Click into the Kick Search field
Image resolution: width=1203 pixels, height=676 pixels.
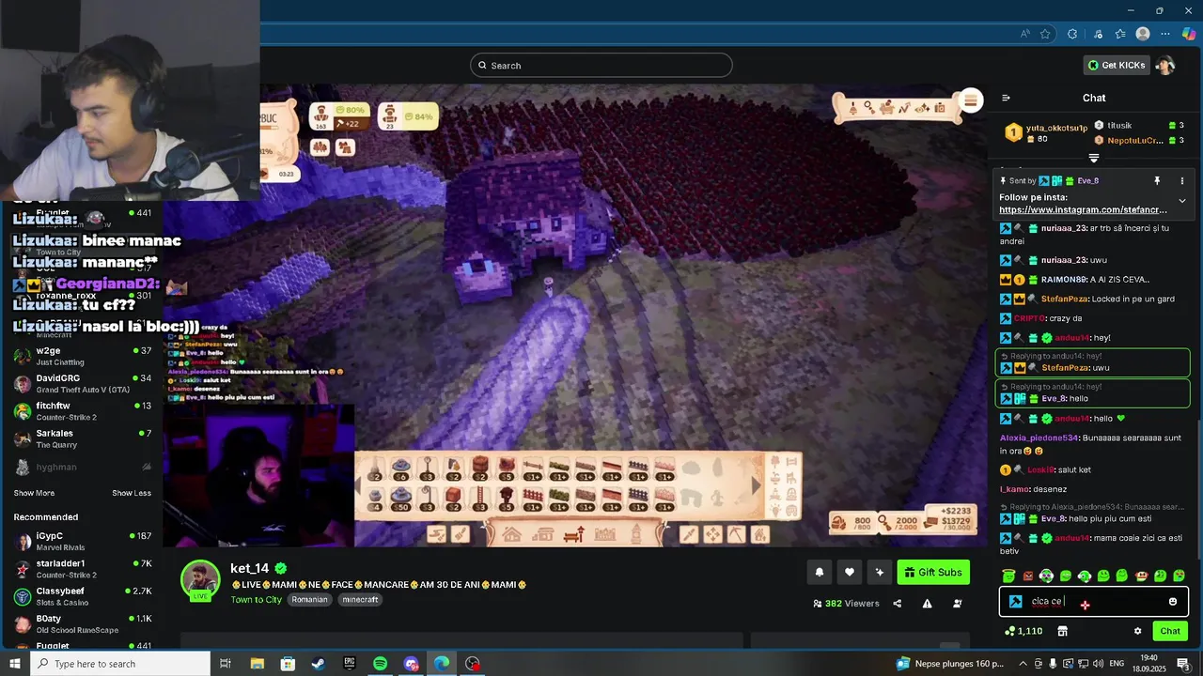tap(601, 65)
